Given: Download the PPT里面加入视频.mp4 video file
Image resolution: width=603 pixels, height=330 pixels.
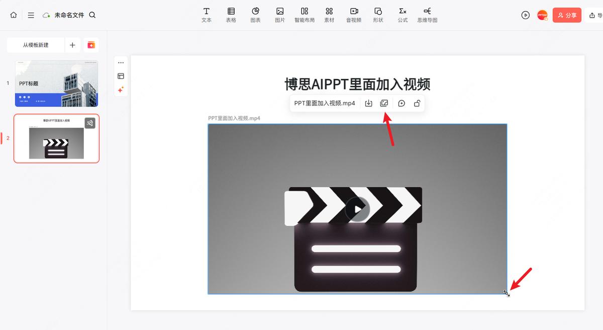Looking at the screenshot, I should [368, 103].
